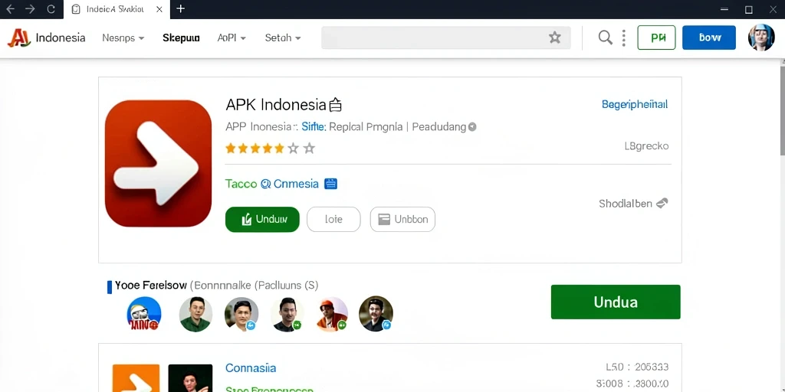
Task: Click the Indonesia site logo
Action: [46, 38]
